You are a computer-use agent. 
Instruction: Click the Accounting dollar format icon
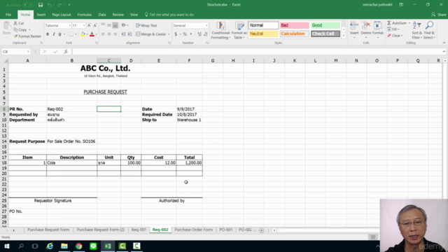coord(176,34)
